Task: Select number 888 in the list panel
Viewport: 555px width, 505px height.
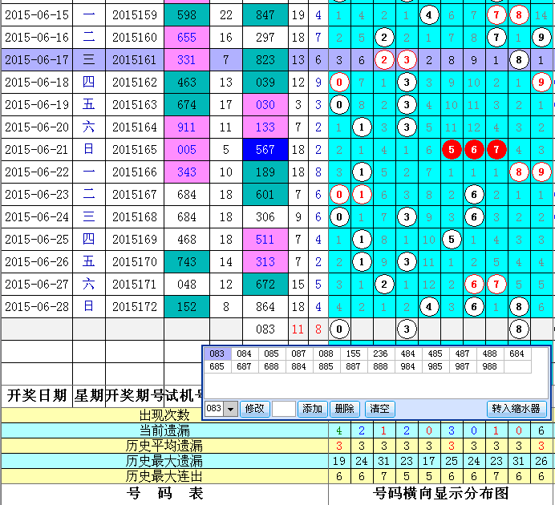Action: click(x=381, y=367)
